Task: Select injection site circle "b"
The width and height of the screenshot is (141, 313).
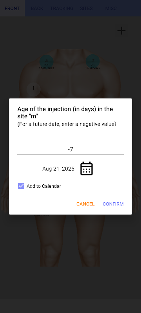Action: (93, 61)
